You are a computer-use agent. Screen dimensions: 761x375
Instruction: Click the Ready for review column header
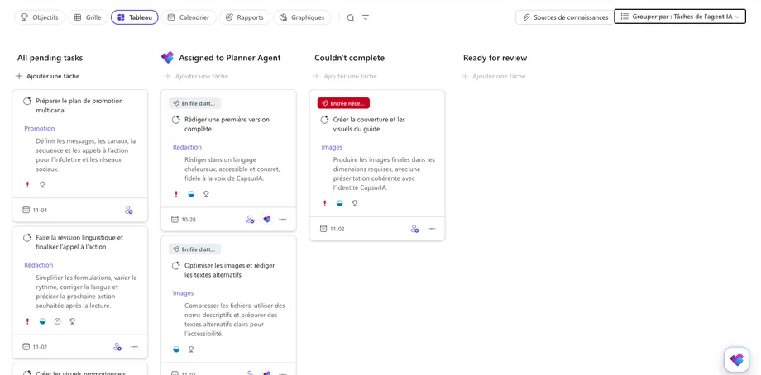pos(495,58)
